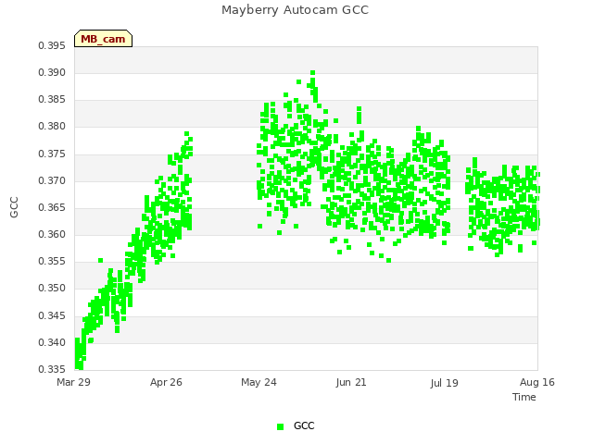Click the 0.355 y-axis value
593x444 pixels.
[52, 261]
